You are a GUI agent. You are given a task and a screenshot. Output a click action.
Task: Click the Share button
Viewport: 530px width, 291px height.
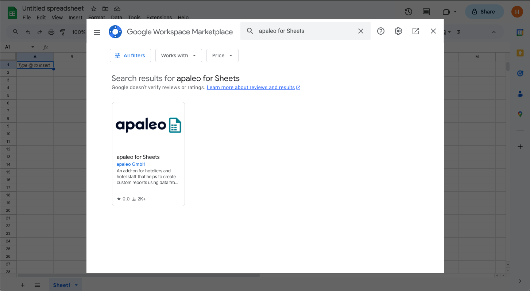[x=484, y=12]
